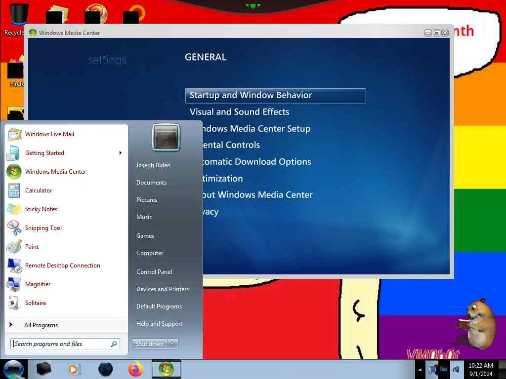Open Pictures library link
506x379 pixels.
coord(146,200)
